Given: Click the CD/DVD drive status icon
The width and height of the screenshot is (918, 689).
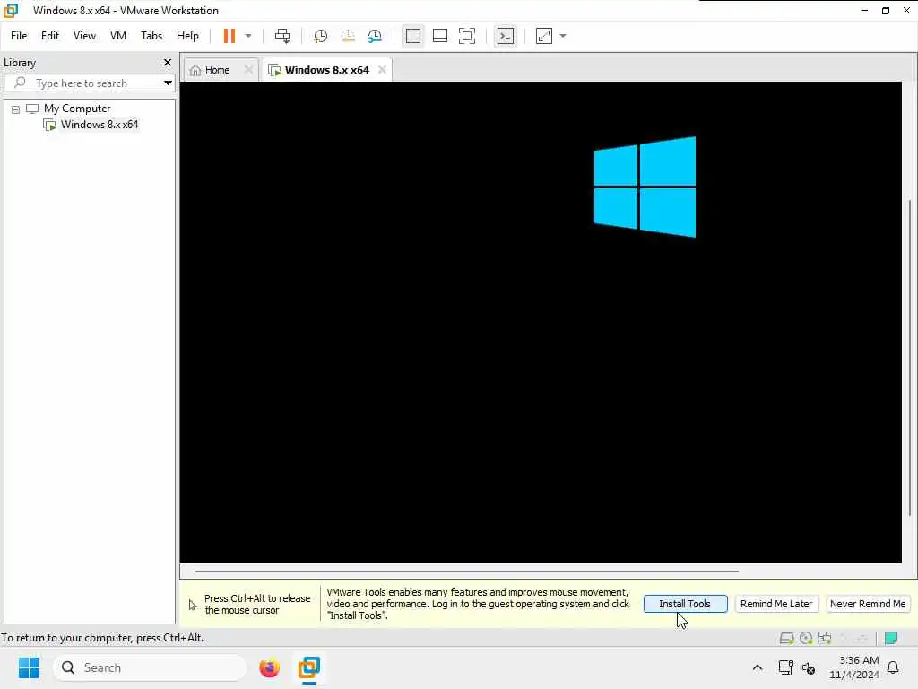Looking at the screenshot, I should pos(806,638).
